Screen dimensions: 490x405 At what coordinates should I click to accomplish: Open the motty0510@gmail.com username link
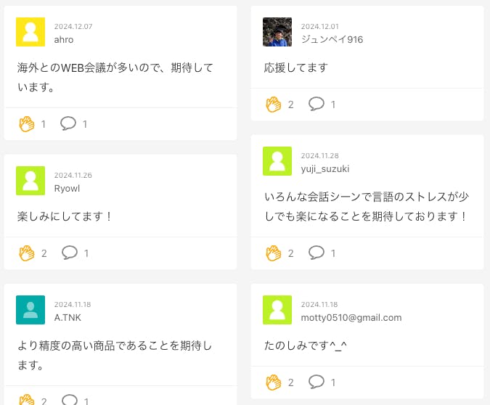(351, 317)
